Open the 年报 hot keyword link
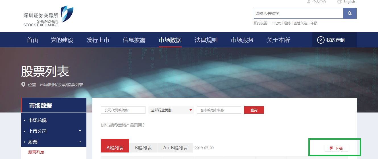 point(314,23)
